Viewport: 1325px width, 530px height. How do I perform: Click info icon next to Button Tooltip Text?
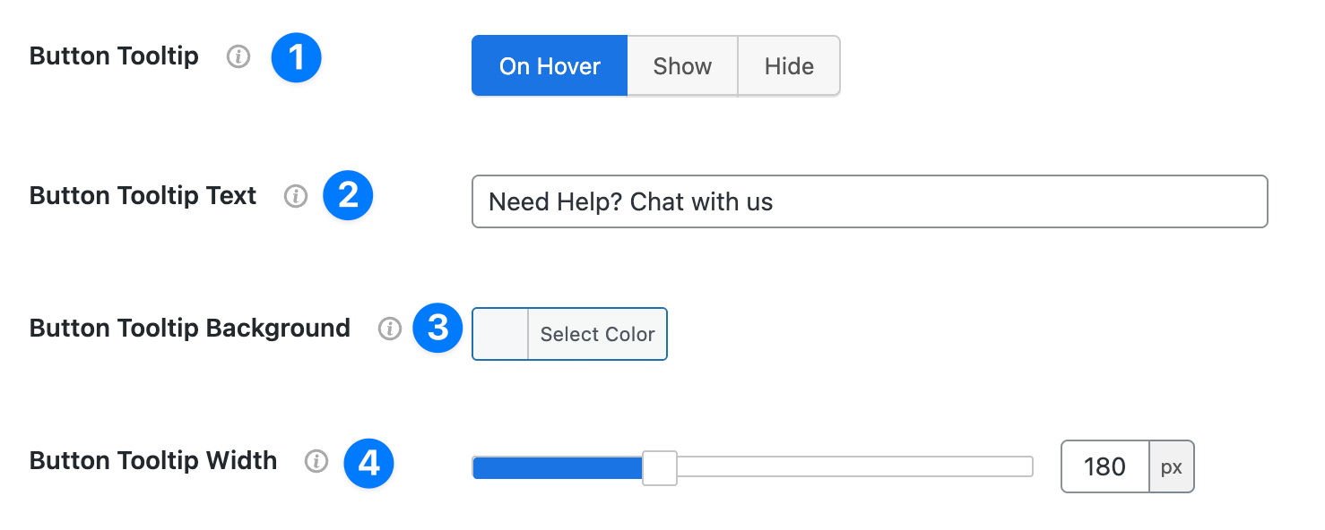point(296,196)
